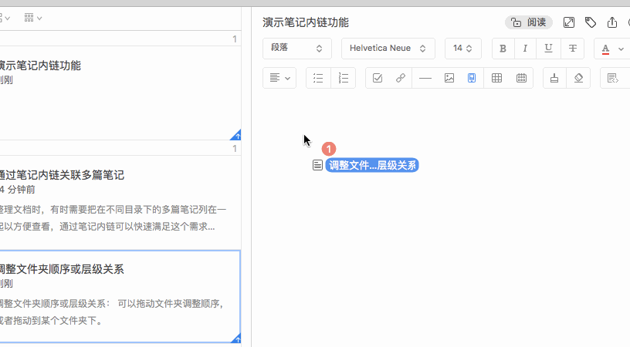630x347 pixels.
Task: Click the sync arrow on 演示笔记内链功能 card
Action: (235, 135)
